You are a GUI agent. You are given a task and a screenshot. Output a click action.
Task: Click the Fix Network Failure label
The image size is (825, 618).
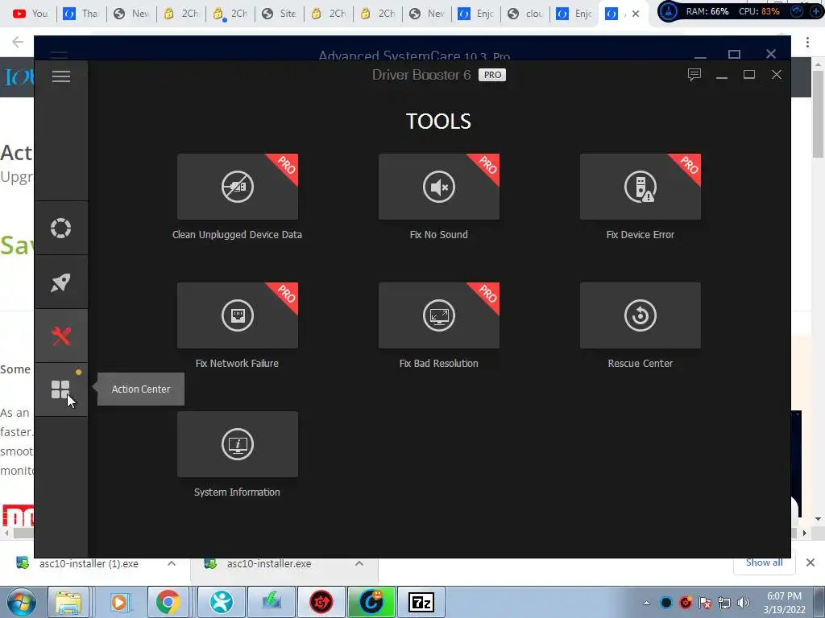click(238, 364)
